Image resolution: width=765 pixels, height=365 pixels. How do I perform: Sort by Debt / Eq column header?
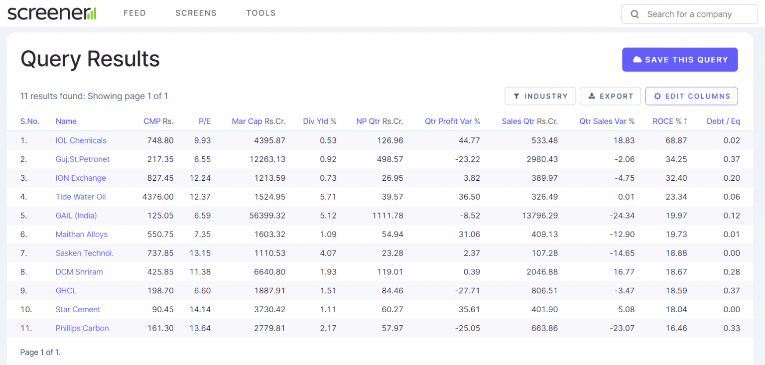(x=723, y=122)
